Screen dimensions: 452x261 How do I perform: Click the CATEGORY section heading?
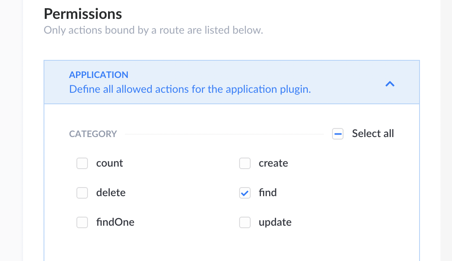(93, 134)
